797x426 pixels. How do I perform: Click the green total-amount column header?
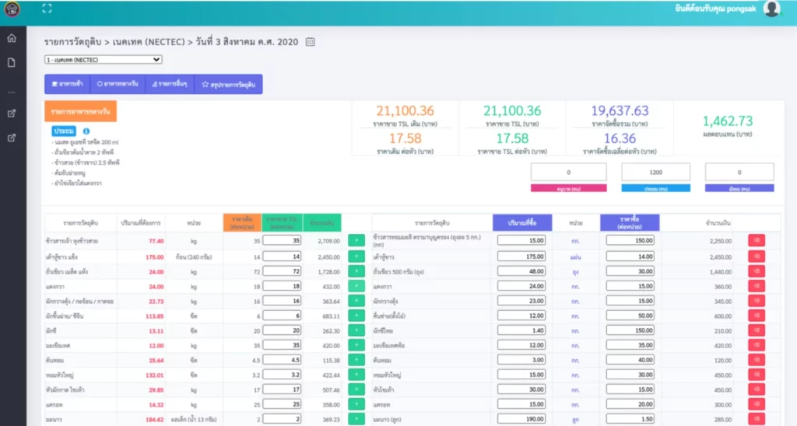click(x=322, y=222)
